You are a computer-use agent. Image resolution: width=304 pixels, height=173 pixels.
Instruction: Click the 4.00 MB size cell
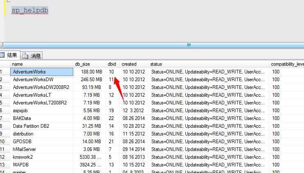point(90,118)
